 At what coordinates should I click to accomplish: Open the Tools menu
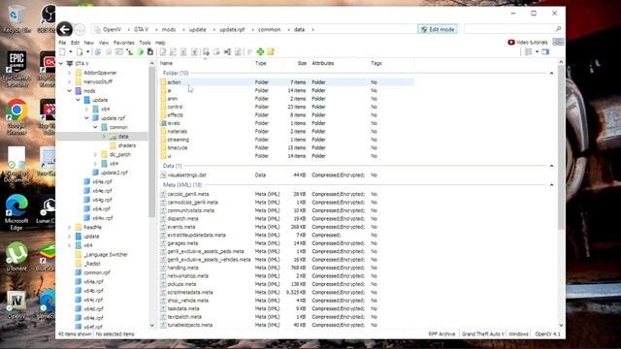tap(145, 43)
